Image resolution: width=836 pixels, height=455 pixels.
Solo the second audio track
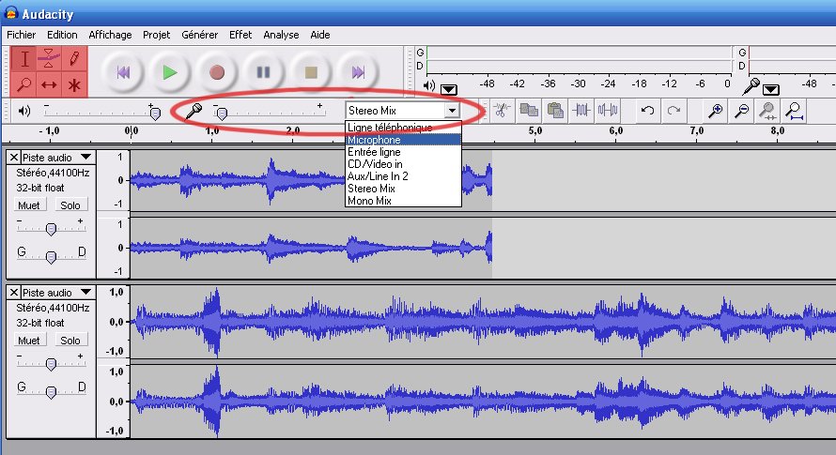pos(70,340)
